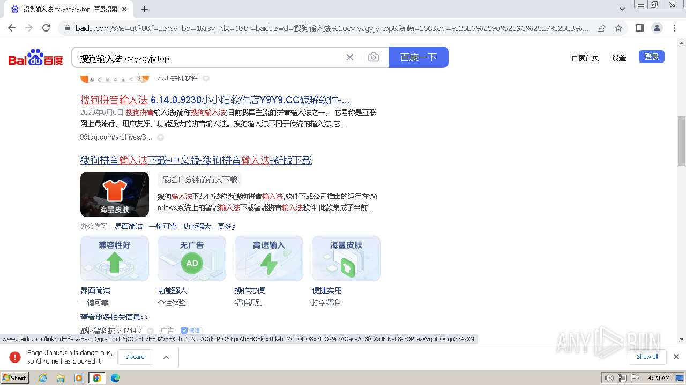Open 百度首页 link
This screenshot has height=385, width=686.
pos(585,58)
